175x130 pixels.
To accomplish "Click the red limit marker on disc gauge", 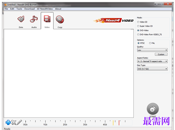I will point(119,123).
